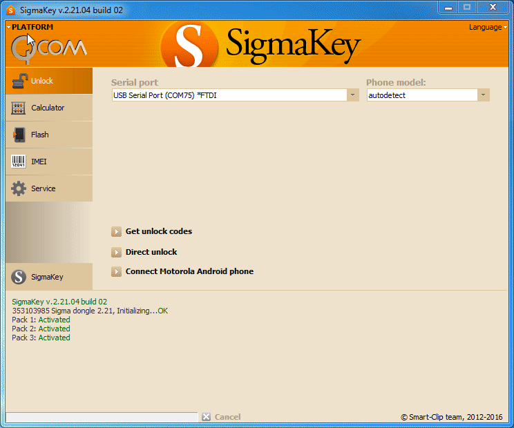Open the Unlock tab
Screen dimensions: 514x428
(49, 81)
